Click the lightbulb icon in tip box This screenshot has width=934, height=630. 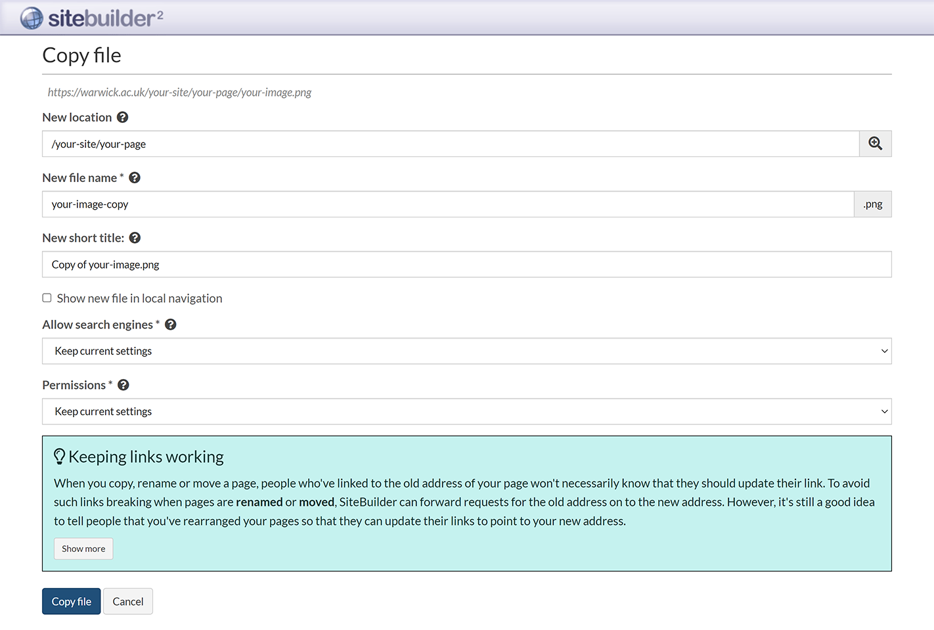59,457
